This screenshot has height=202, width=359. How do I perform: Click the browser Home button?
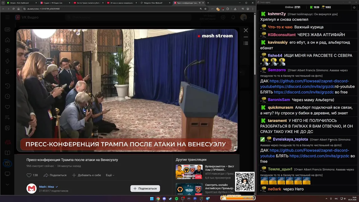(x=19, y=9)
